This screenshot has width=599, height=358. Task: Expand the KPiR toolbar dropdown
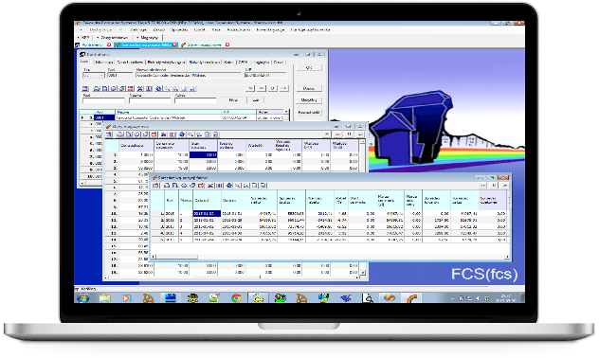[83, 37]
